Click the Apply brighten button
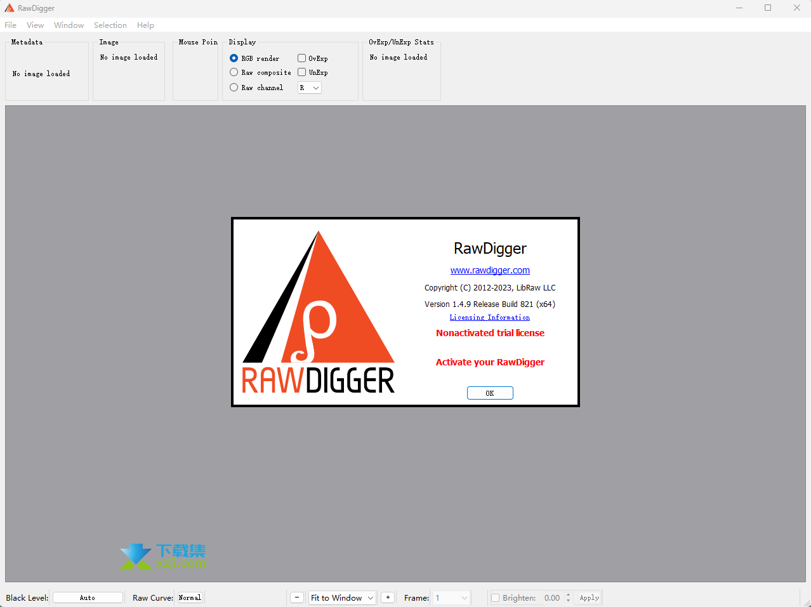 tap(590, 597)
